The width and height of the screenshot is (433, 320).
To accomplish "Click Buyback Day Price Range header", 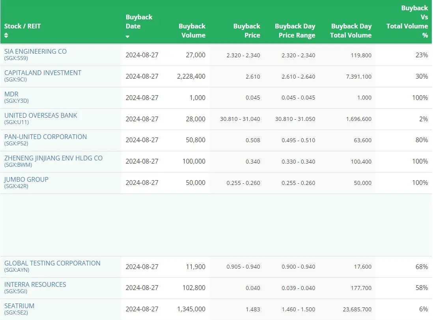I will point(295,31).
